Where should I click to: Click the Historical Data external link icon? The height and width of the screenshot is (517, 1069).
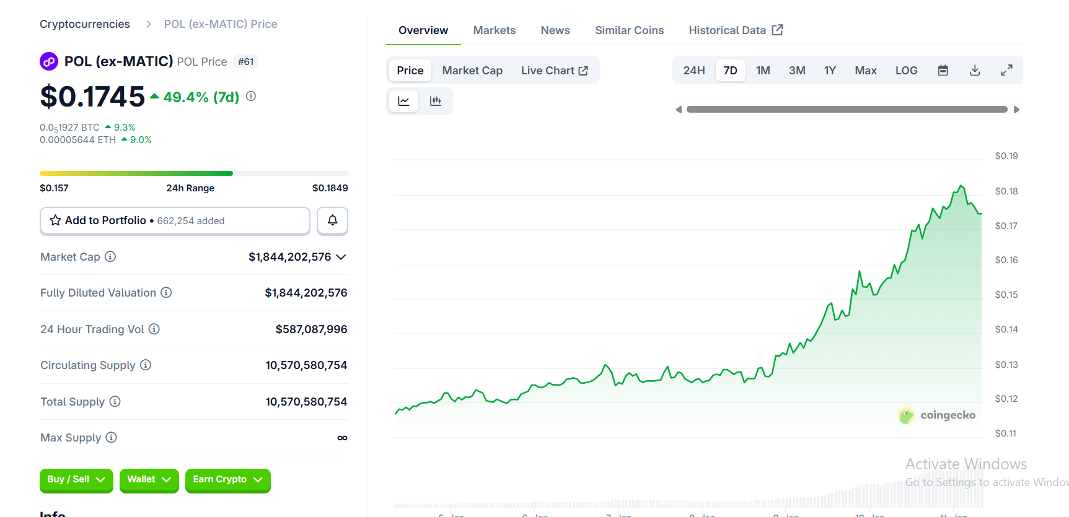coord(778,30)
